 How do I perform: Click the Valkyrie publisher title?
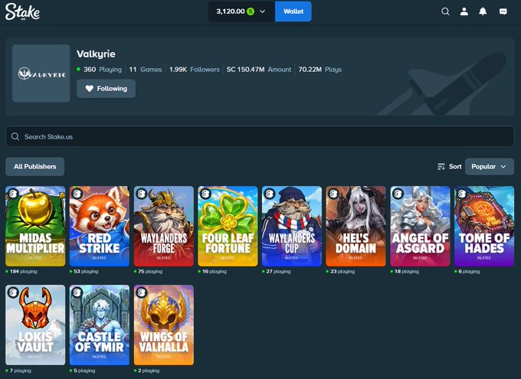(x=96, y=54)
